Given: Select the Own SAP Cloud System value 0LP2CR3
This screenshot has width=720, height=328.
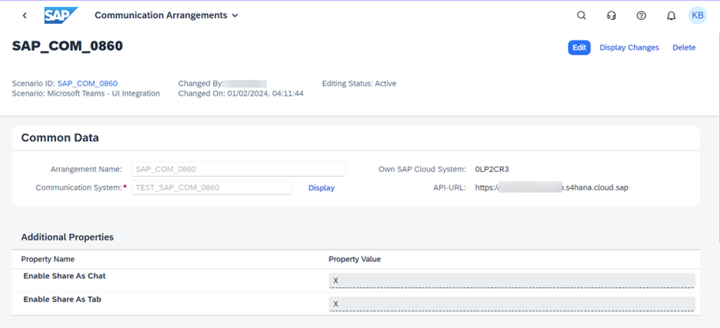Looking at the screenshot, I should [492, 169].
